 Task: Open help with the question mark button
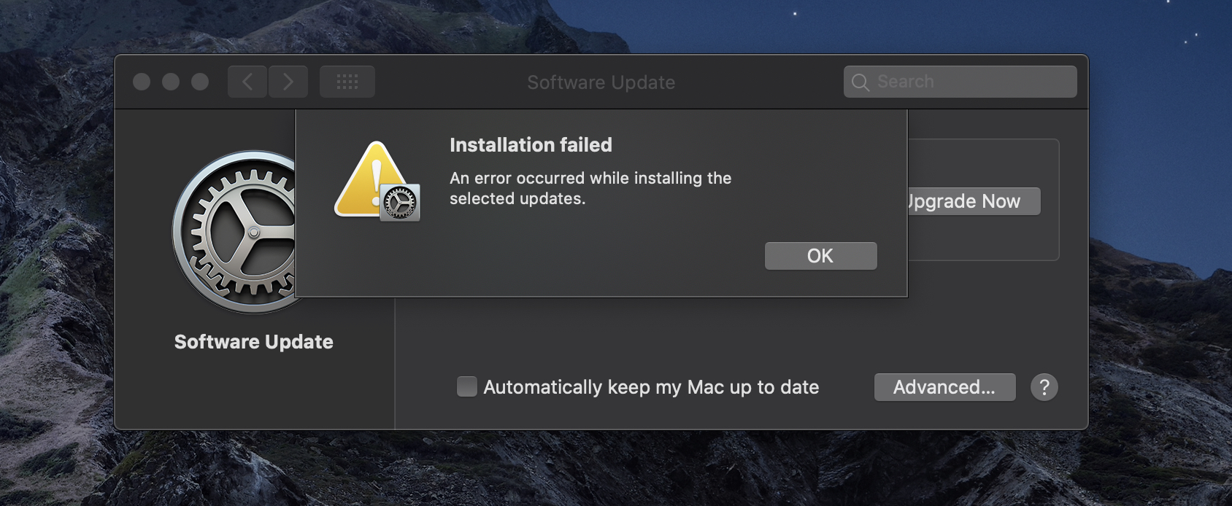tap(1044, 387)
